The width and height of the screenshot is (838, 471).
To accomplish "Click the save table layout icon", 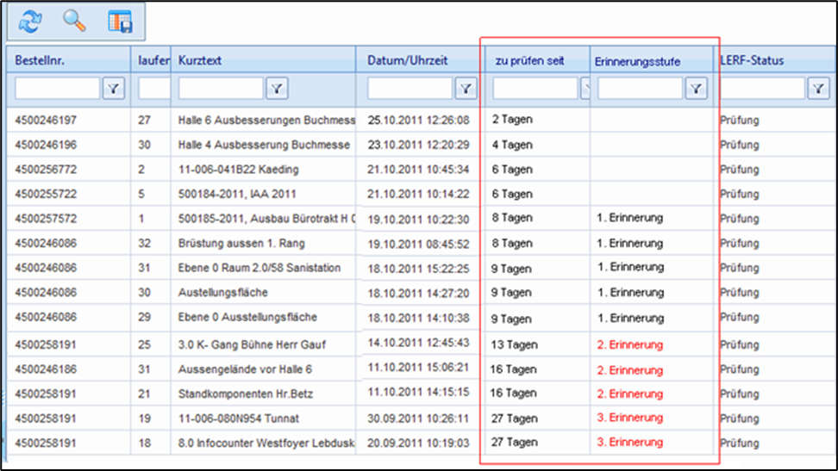I will tap(120, 22).
